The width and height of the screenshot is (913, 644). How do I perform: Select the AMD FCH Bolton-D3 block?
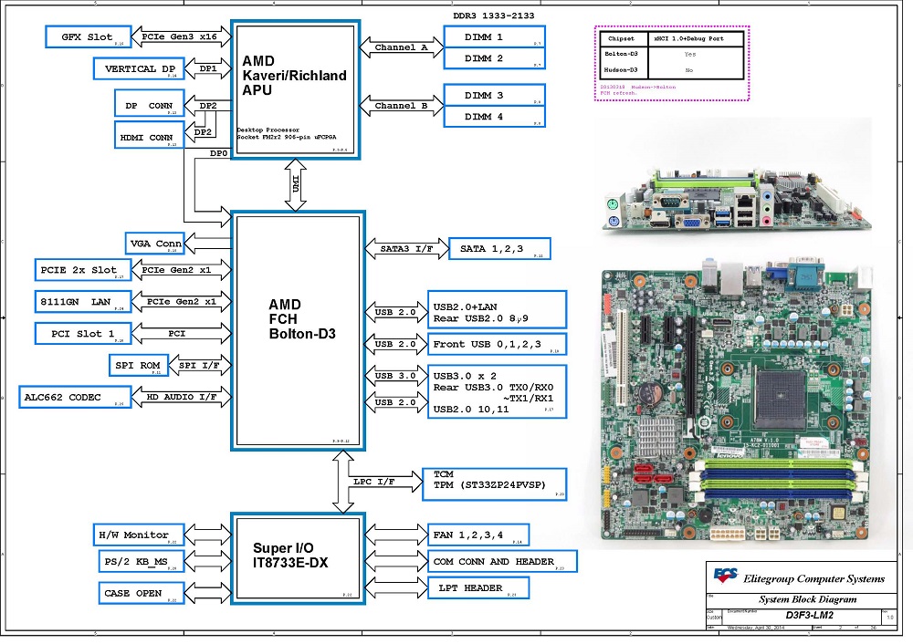299,330
